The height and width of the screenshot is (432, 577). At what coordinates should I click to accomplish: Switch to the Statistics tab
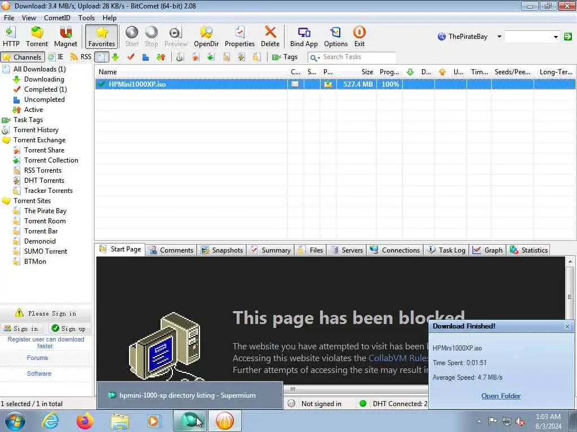click(x=529, y=250)
